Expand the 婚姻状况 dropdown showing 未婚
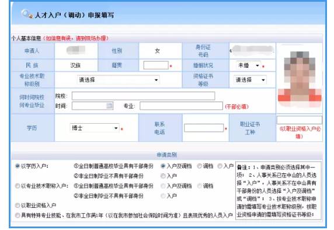Screen dimensions: 334x230 (248, 65)
